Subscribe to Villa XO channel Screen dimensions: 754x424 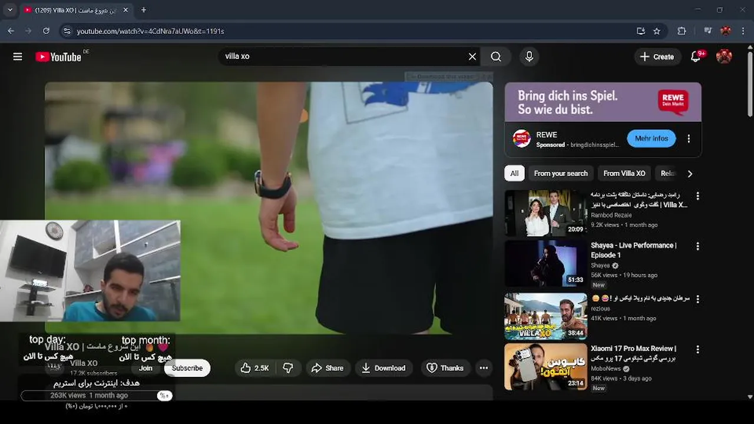pos(187,368)
